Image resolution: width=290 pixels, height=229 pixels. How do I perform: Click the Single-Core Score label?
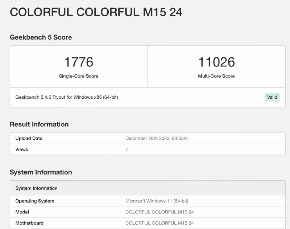[79, 76]
